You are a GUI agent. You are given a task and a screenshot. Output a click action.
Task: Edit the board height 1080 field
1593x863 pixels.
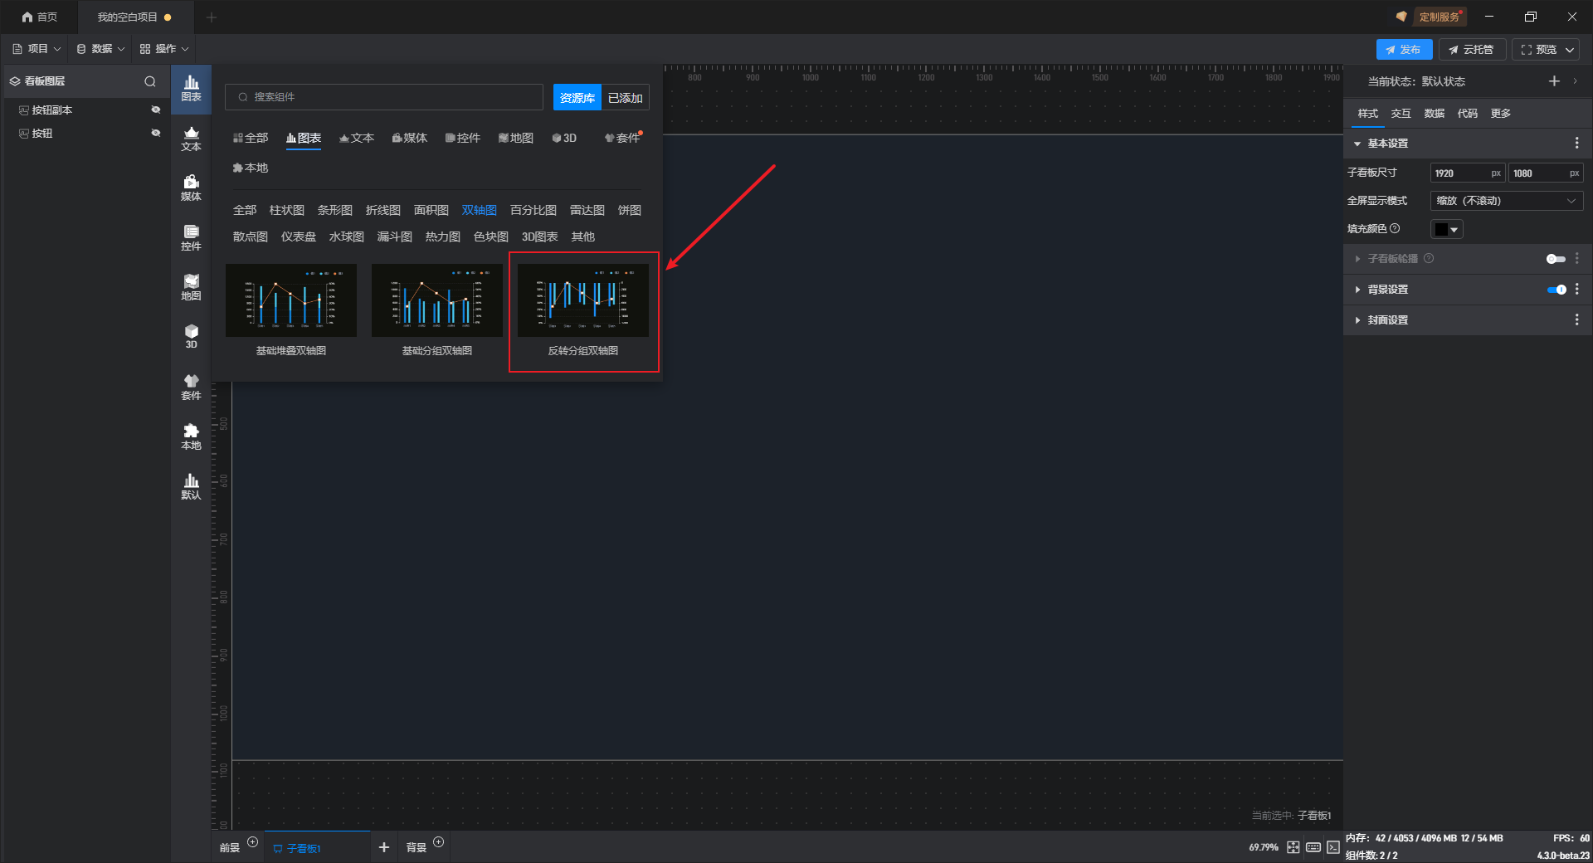click(1545, 173)
